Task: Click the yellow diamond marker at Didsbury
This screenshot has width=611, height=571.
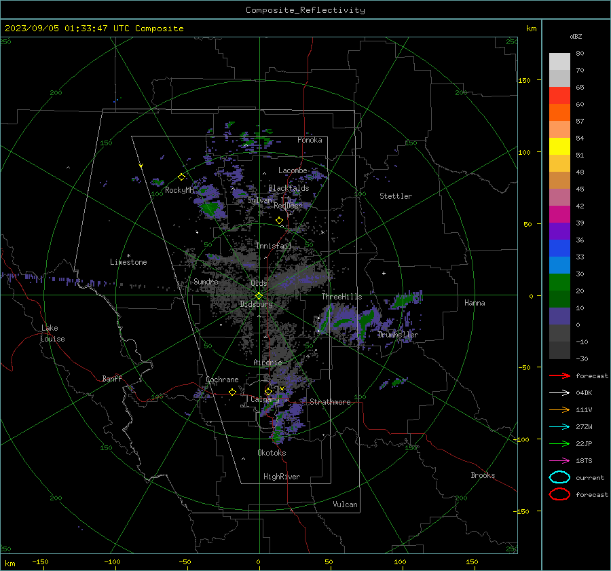Action: point(259,296)
